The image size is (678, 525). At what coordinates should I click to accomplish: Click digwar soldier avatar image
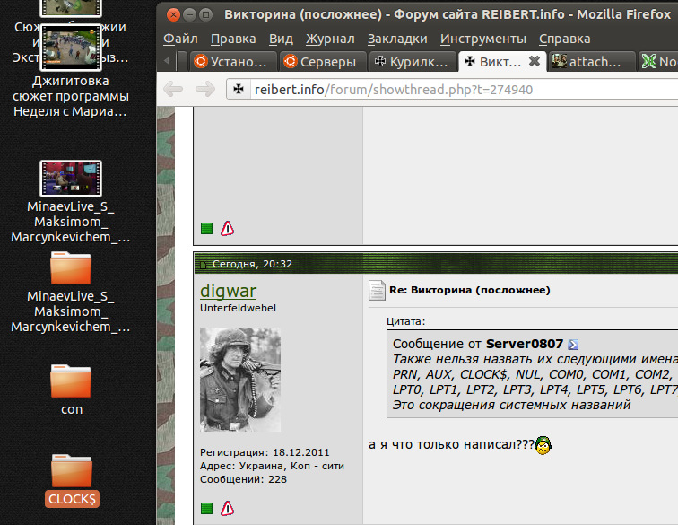coord(240,380)
